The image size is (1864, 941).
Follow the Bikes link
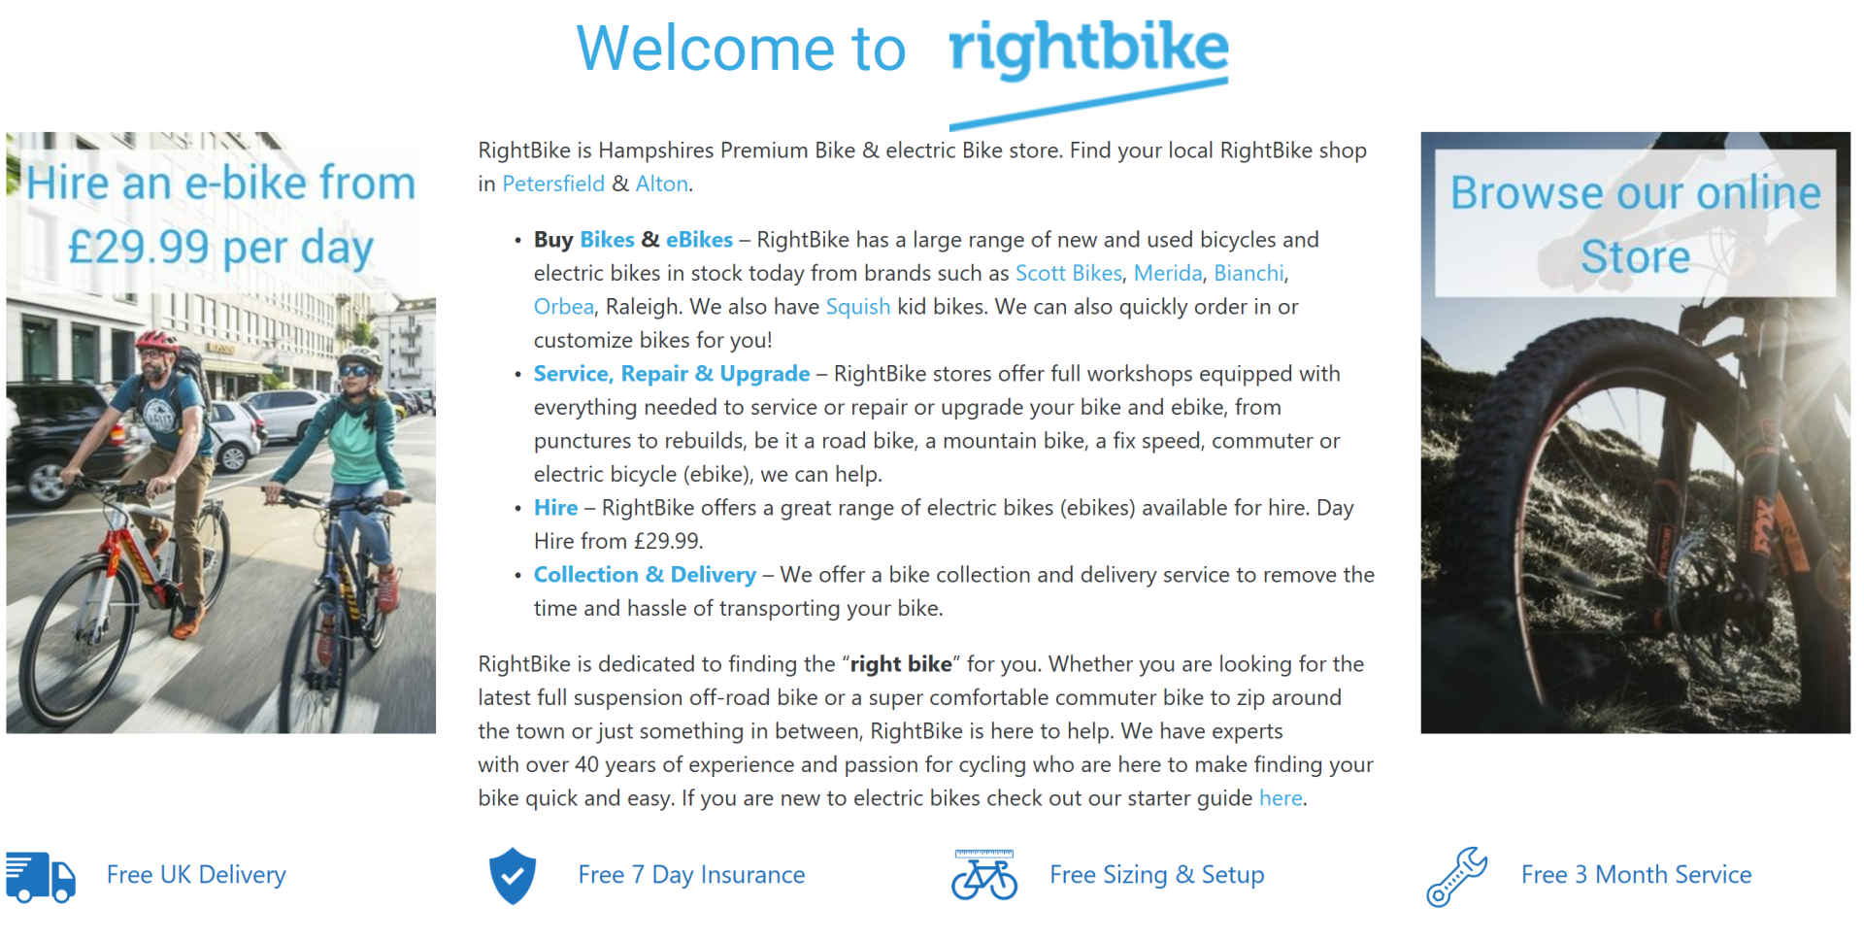tap(607, 240)
